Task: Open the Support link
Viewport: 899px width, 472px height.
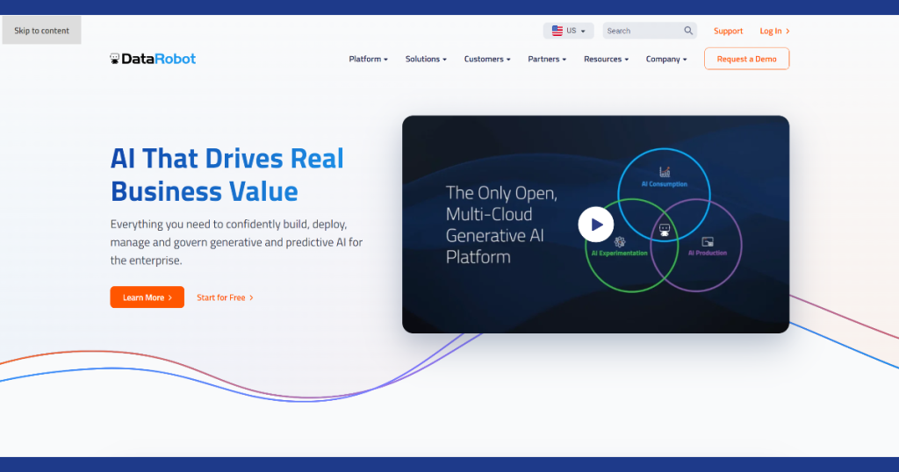Action: 728,31
